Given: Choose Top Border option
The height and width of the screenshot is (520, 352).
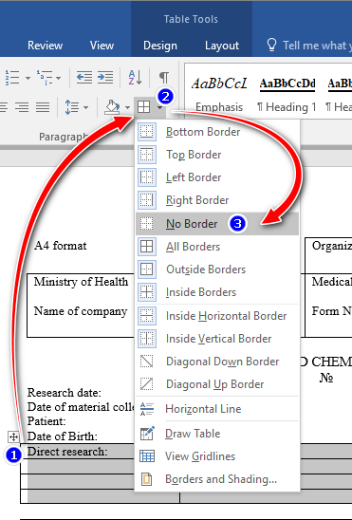Looking at the screenshot, I should (x=217, y=155).
